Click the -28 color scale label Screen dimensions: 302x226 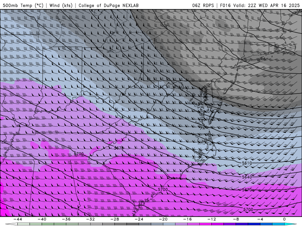tap(115, 219)
